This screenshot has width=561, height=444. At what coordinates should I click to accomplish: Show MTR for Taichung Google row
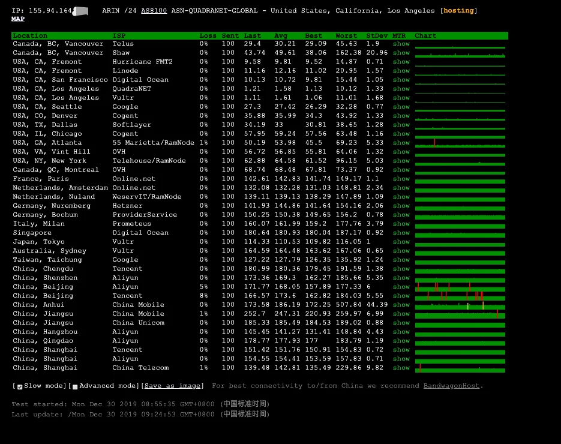[401, 259]
